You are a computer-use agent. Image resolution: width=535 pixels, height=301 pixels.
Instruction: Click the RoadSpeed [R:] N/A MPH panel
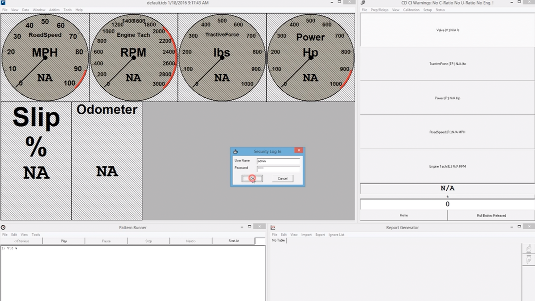(x=447, y=132)
